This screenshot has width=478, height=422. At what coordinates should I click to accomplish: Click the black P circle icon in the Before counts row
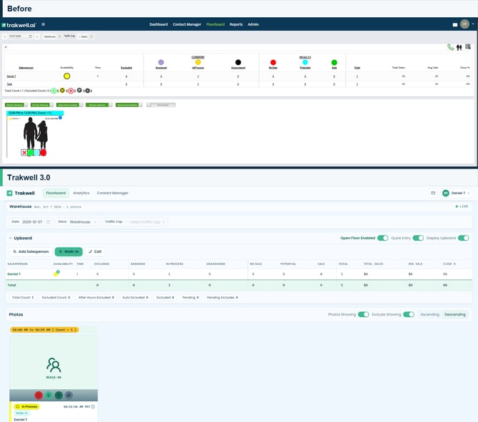pos(79,90)
